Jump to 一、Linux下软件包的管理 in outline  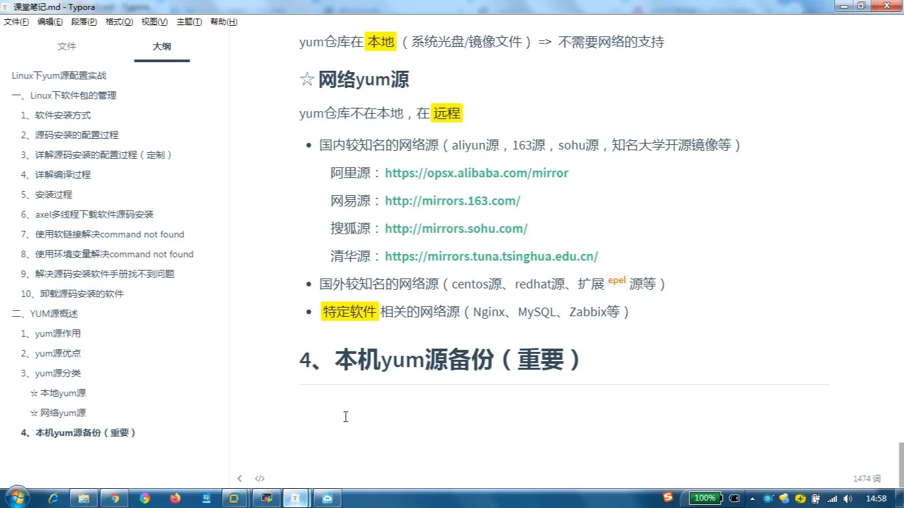[x=64, y=95]
